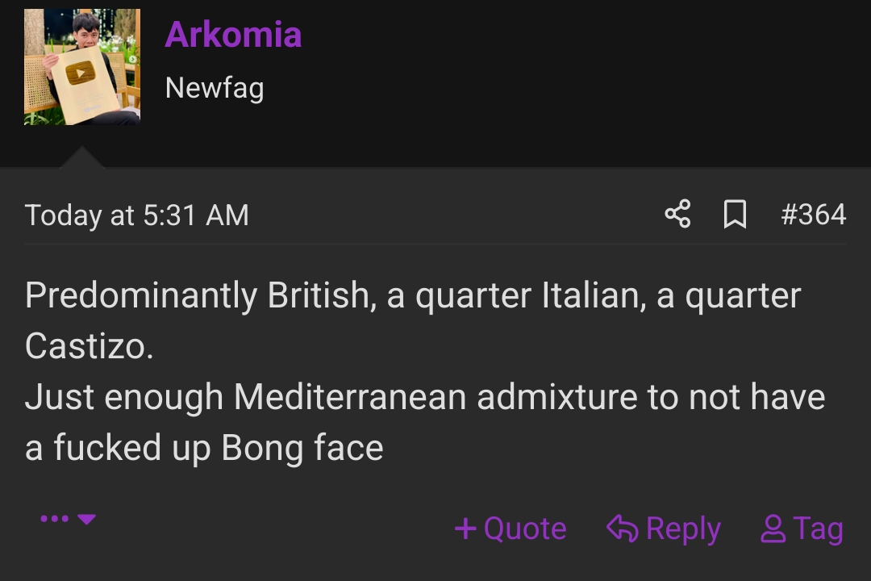The image size is (871, 581).
Task: Bookmark post #364
Action: pos(735,215)
